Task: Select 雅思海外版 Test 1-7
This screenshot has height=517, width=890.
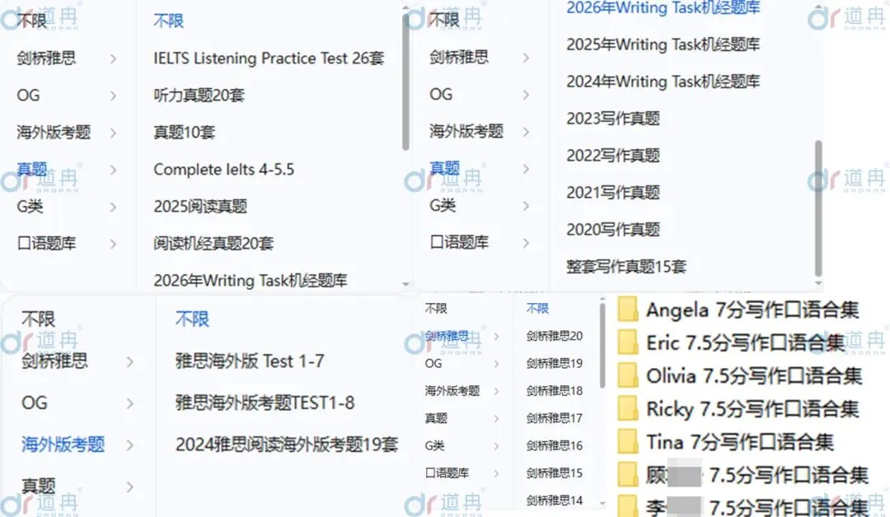Action: tap(249, 361)
